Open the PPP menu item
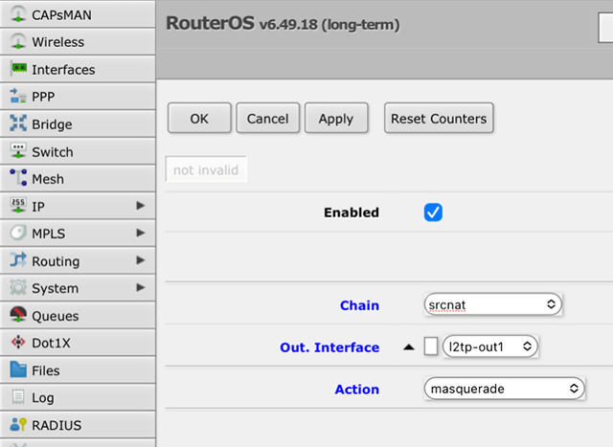The height and width of the screenshot is (447, 613). [78, 96]
